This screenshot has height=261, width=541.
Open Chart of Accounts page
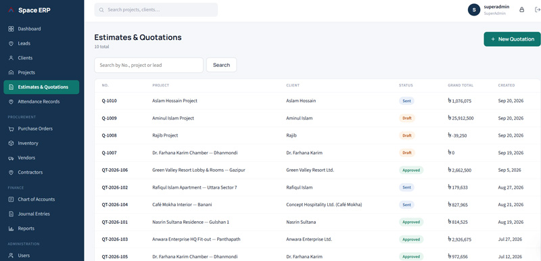point(41,199)
